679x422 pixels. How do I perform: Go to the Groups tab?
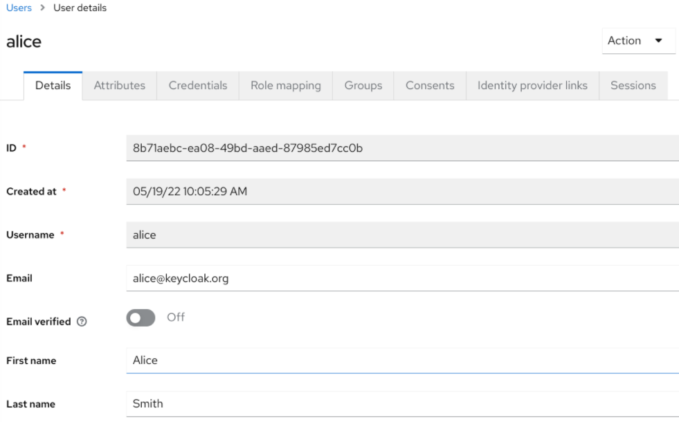[x=363, y=86]
